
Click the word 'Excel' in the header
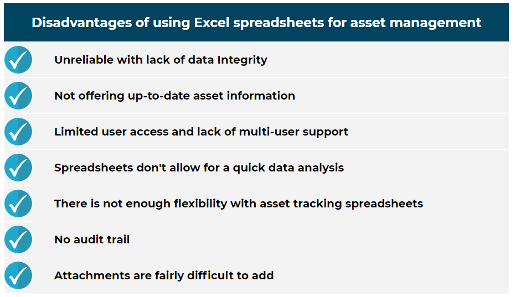tap(213, 23)
